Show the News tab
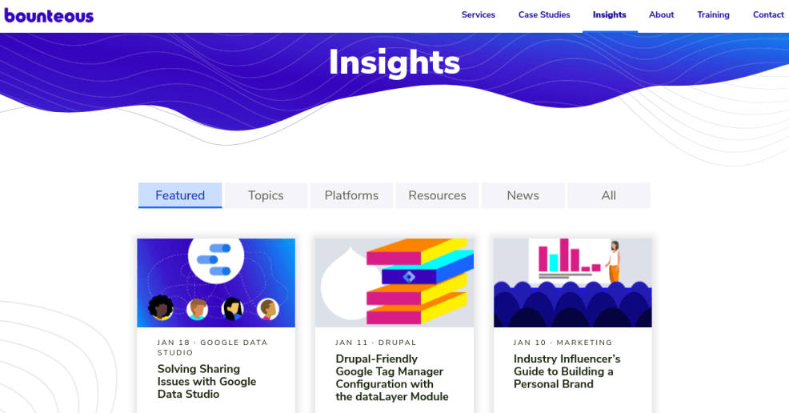The height and width of the screenshot is (413, 789). (523, 195)
